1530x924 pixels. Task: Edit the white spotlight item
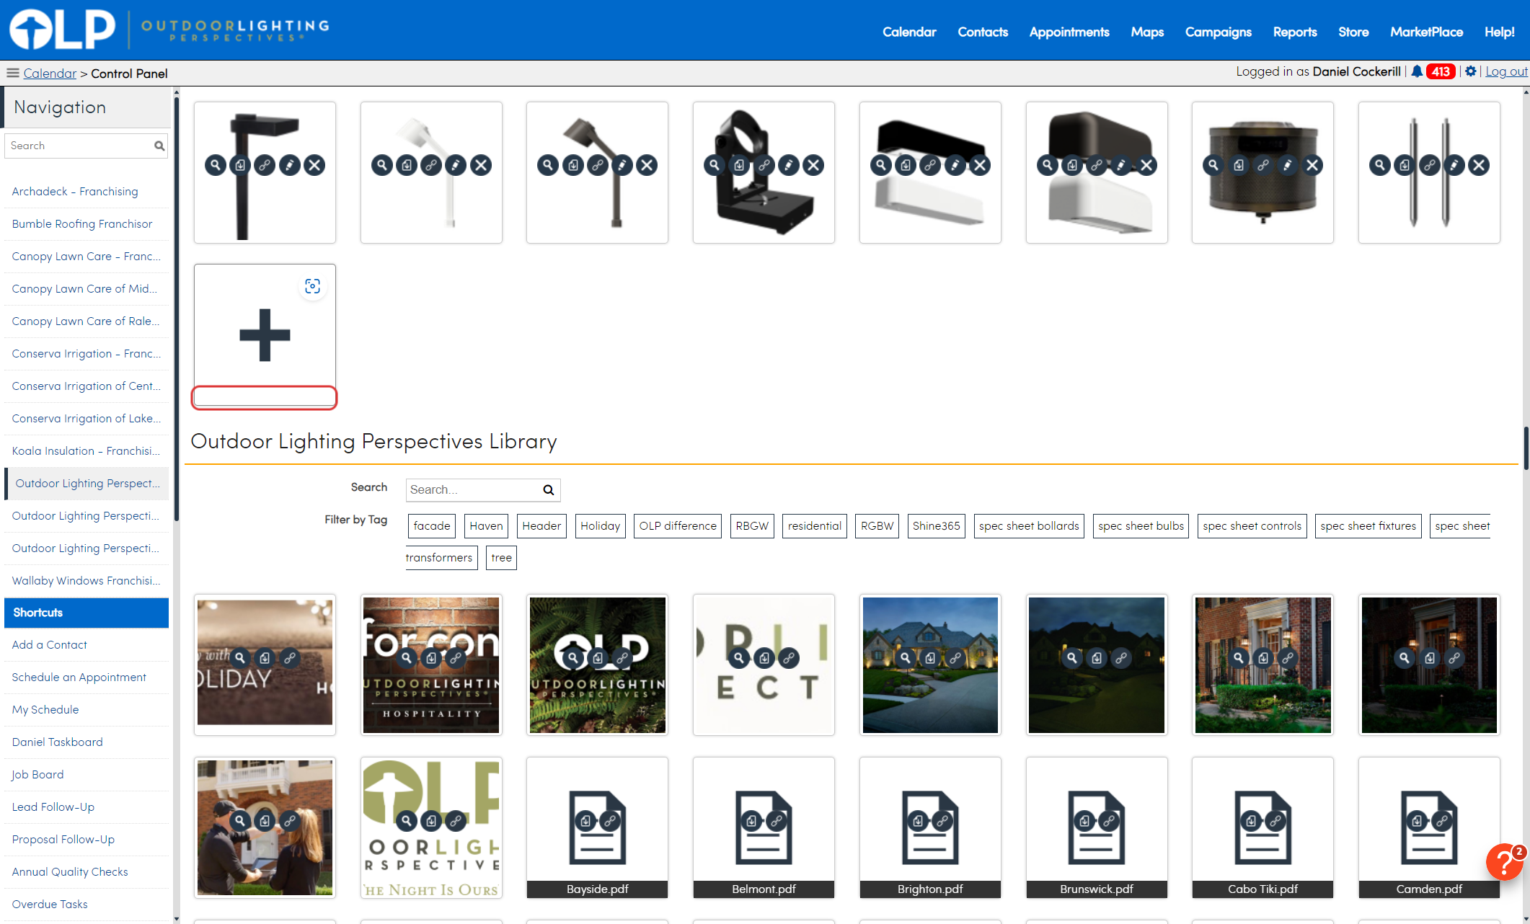click(456, 165)
